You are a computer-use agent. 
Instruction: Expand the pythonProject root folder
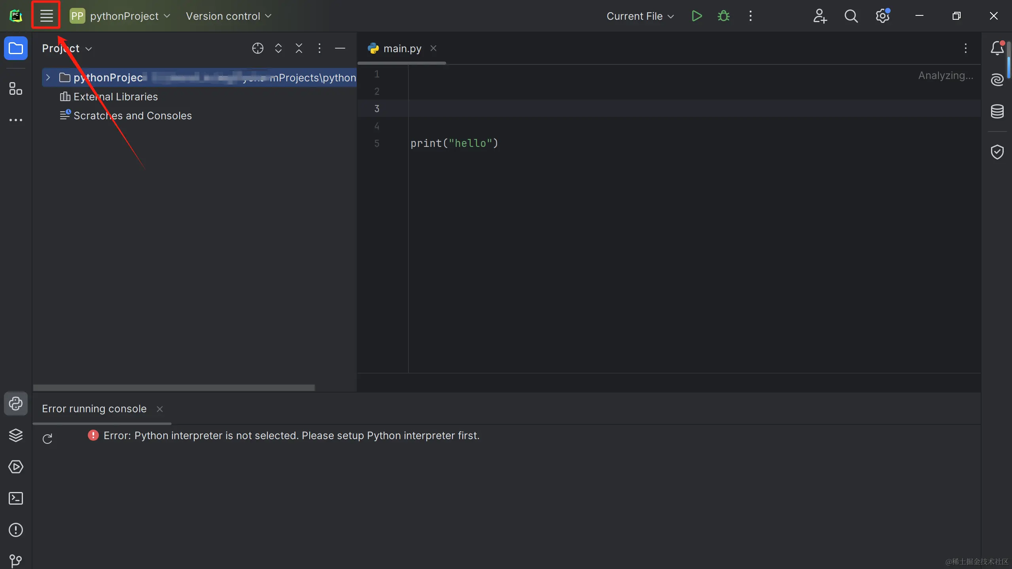tap(48, 77)
